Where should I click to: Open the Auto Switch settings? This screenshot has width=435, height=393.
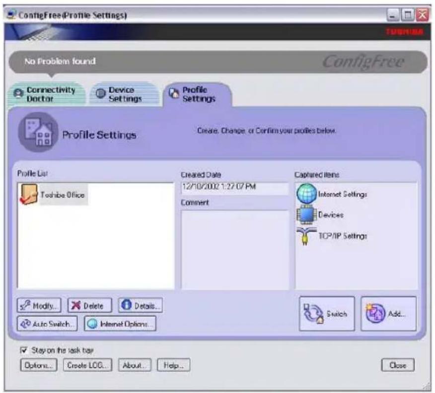47,324
